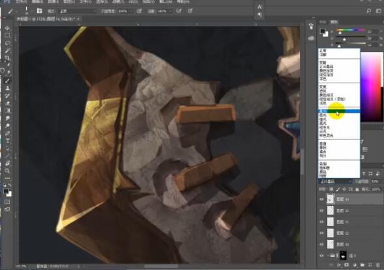
Task: Toggle pressure for size icon
Action: tap(190, 11)
